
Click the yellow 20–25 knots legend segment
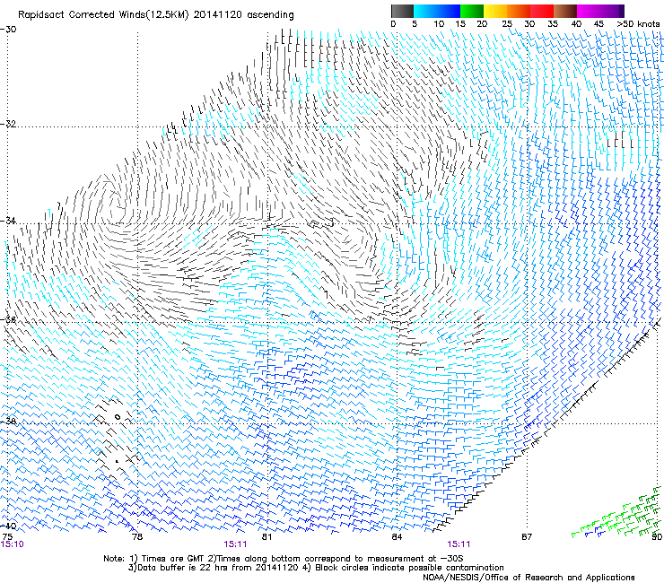495,11
